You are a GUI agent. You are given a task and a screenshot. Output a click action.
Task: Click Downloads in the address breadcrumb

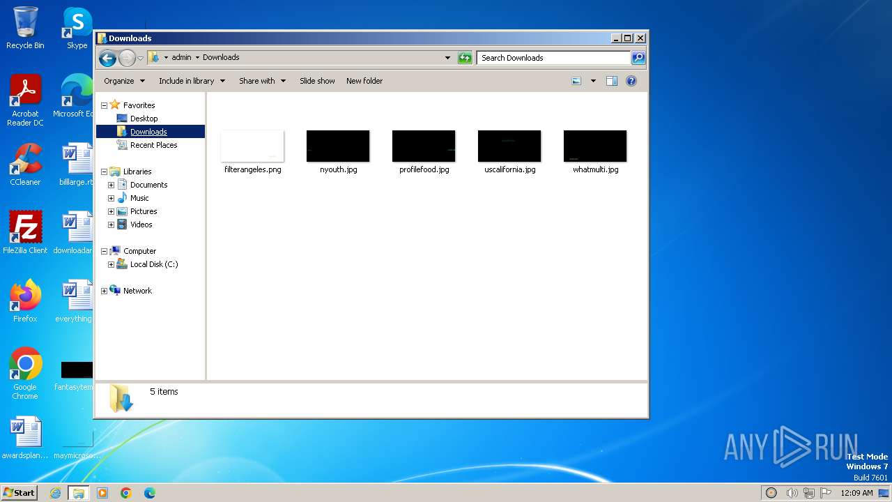pyautogui.click(x=221, y=58)
